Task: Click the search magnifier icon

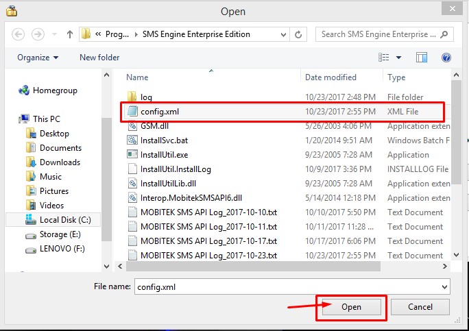Action: click(443, 34)
